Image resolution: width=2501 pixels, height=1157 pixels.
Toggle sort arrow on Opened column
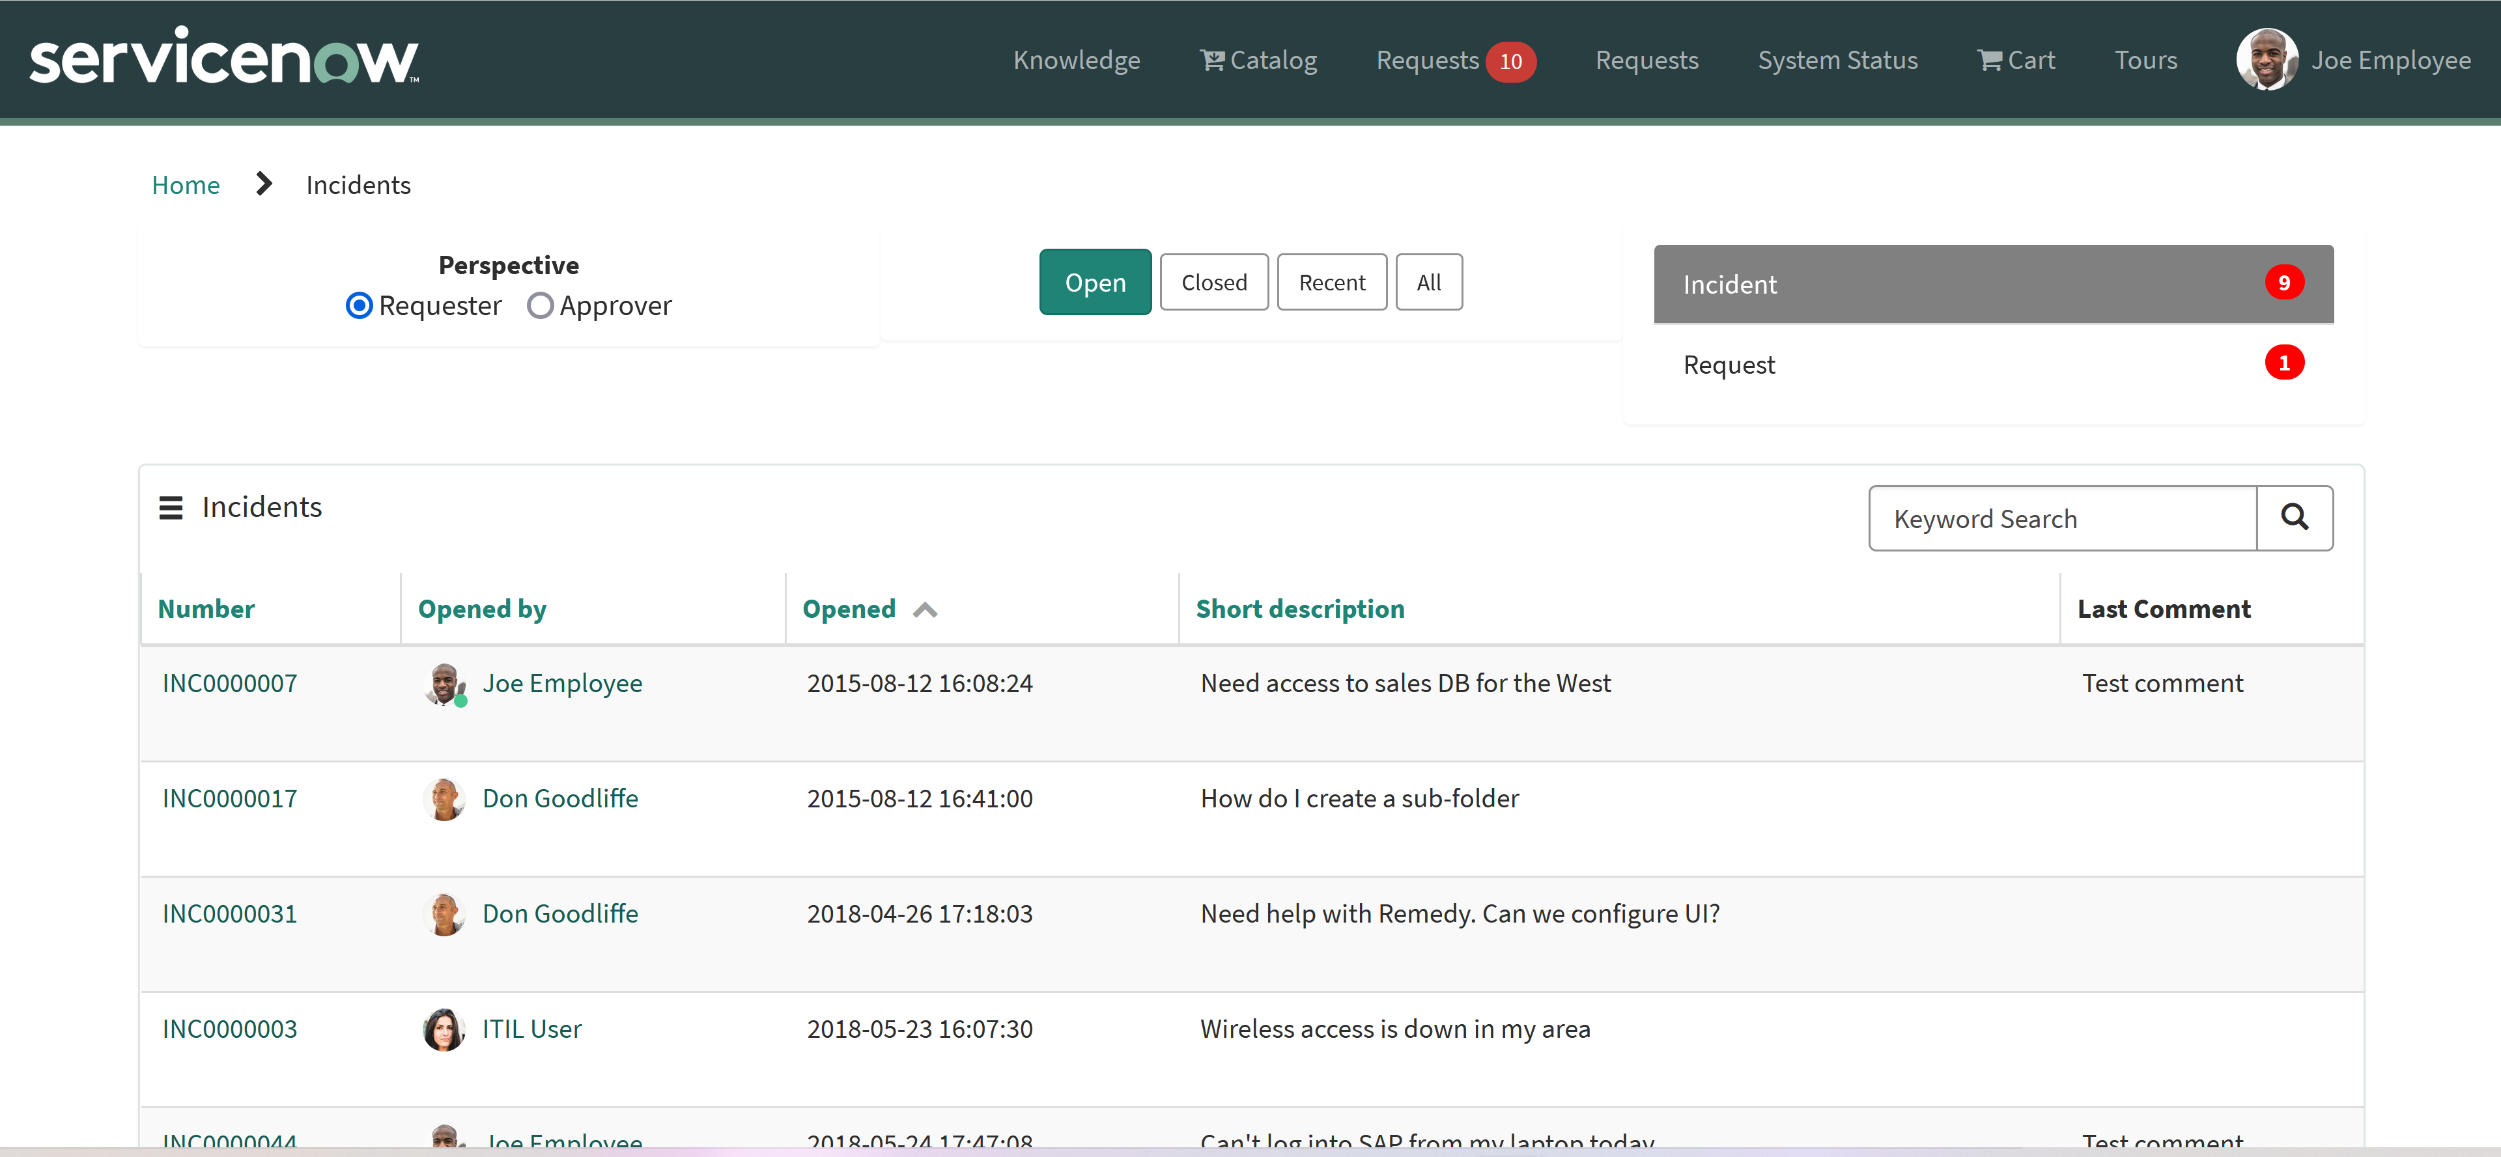[x=926, y=609]
